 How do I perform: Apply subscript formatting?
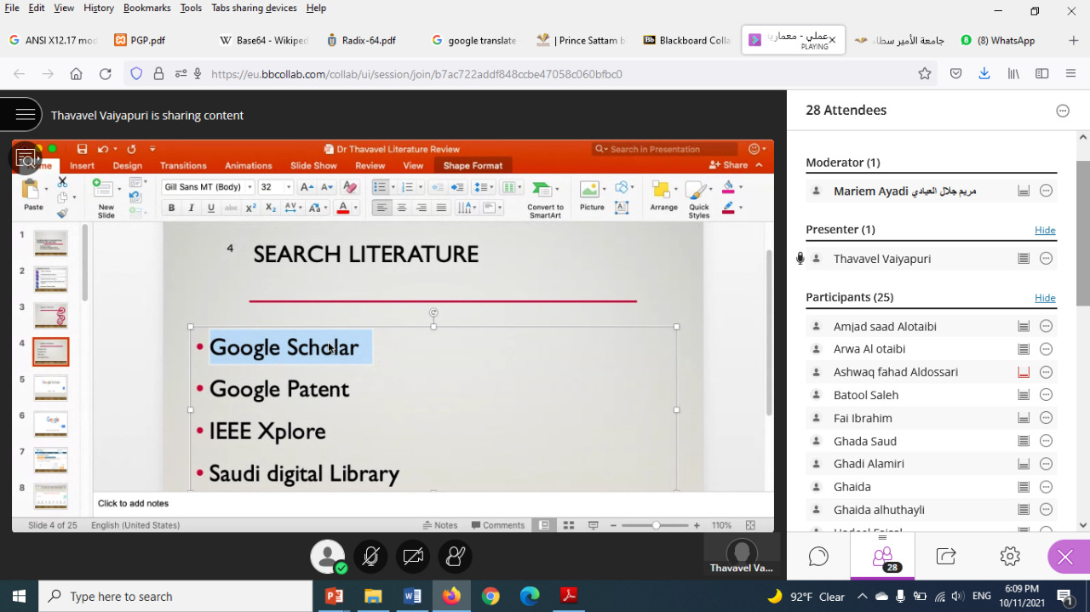(x=271, y=208)
